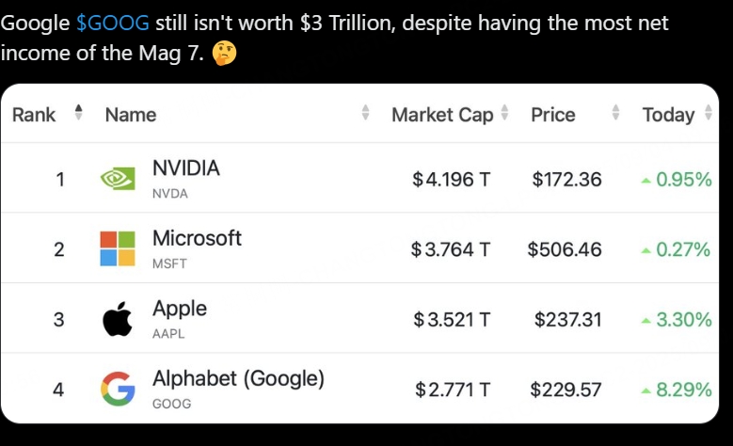The width and height of the screenshot is (733, 446).
Task: Click the thinking face emoji
Action: click(224, 54)
